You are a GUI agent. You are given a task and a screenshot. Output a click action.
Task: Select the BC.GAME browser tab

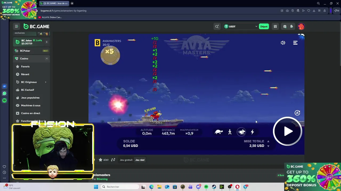point(54,3)
